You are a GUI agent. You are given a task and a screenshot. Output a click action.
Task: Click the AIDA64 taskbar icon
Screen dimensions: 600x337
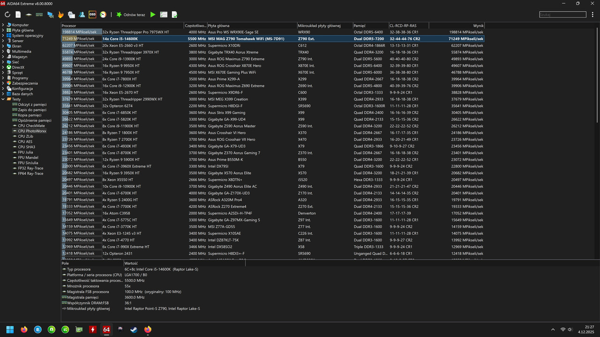pyautogui.click(x=106, y=330)
